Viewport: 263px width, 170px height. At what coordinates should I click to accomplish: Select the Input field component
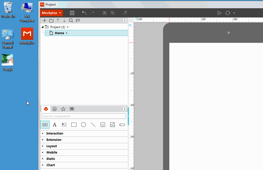coord(122,125)
